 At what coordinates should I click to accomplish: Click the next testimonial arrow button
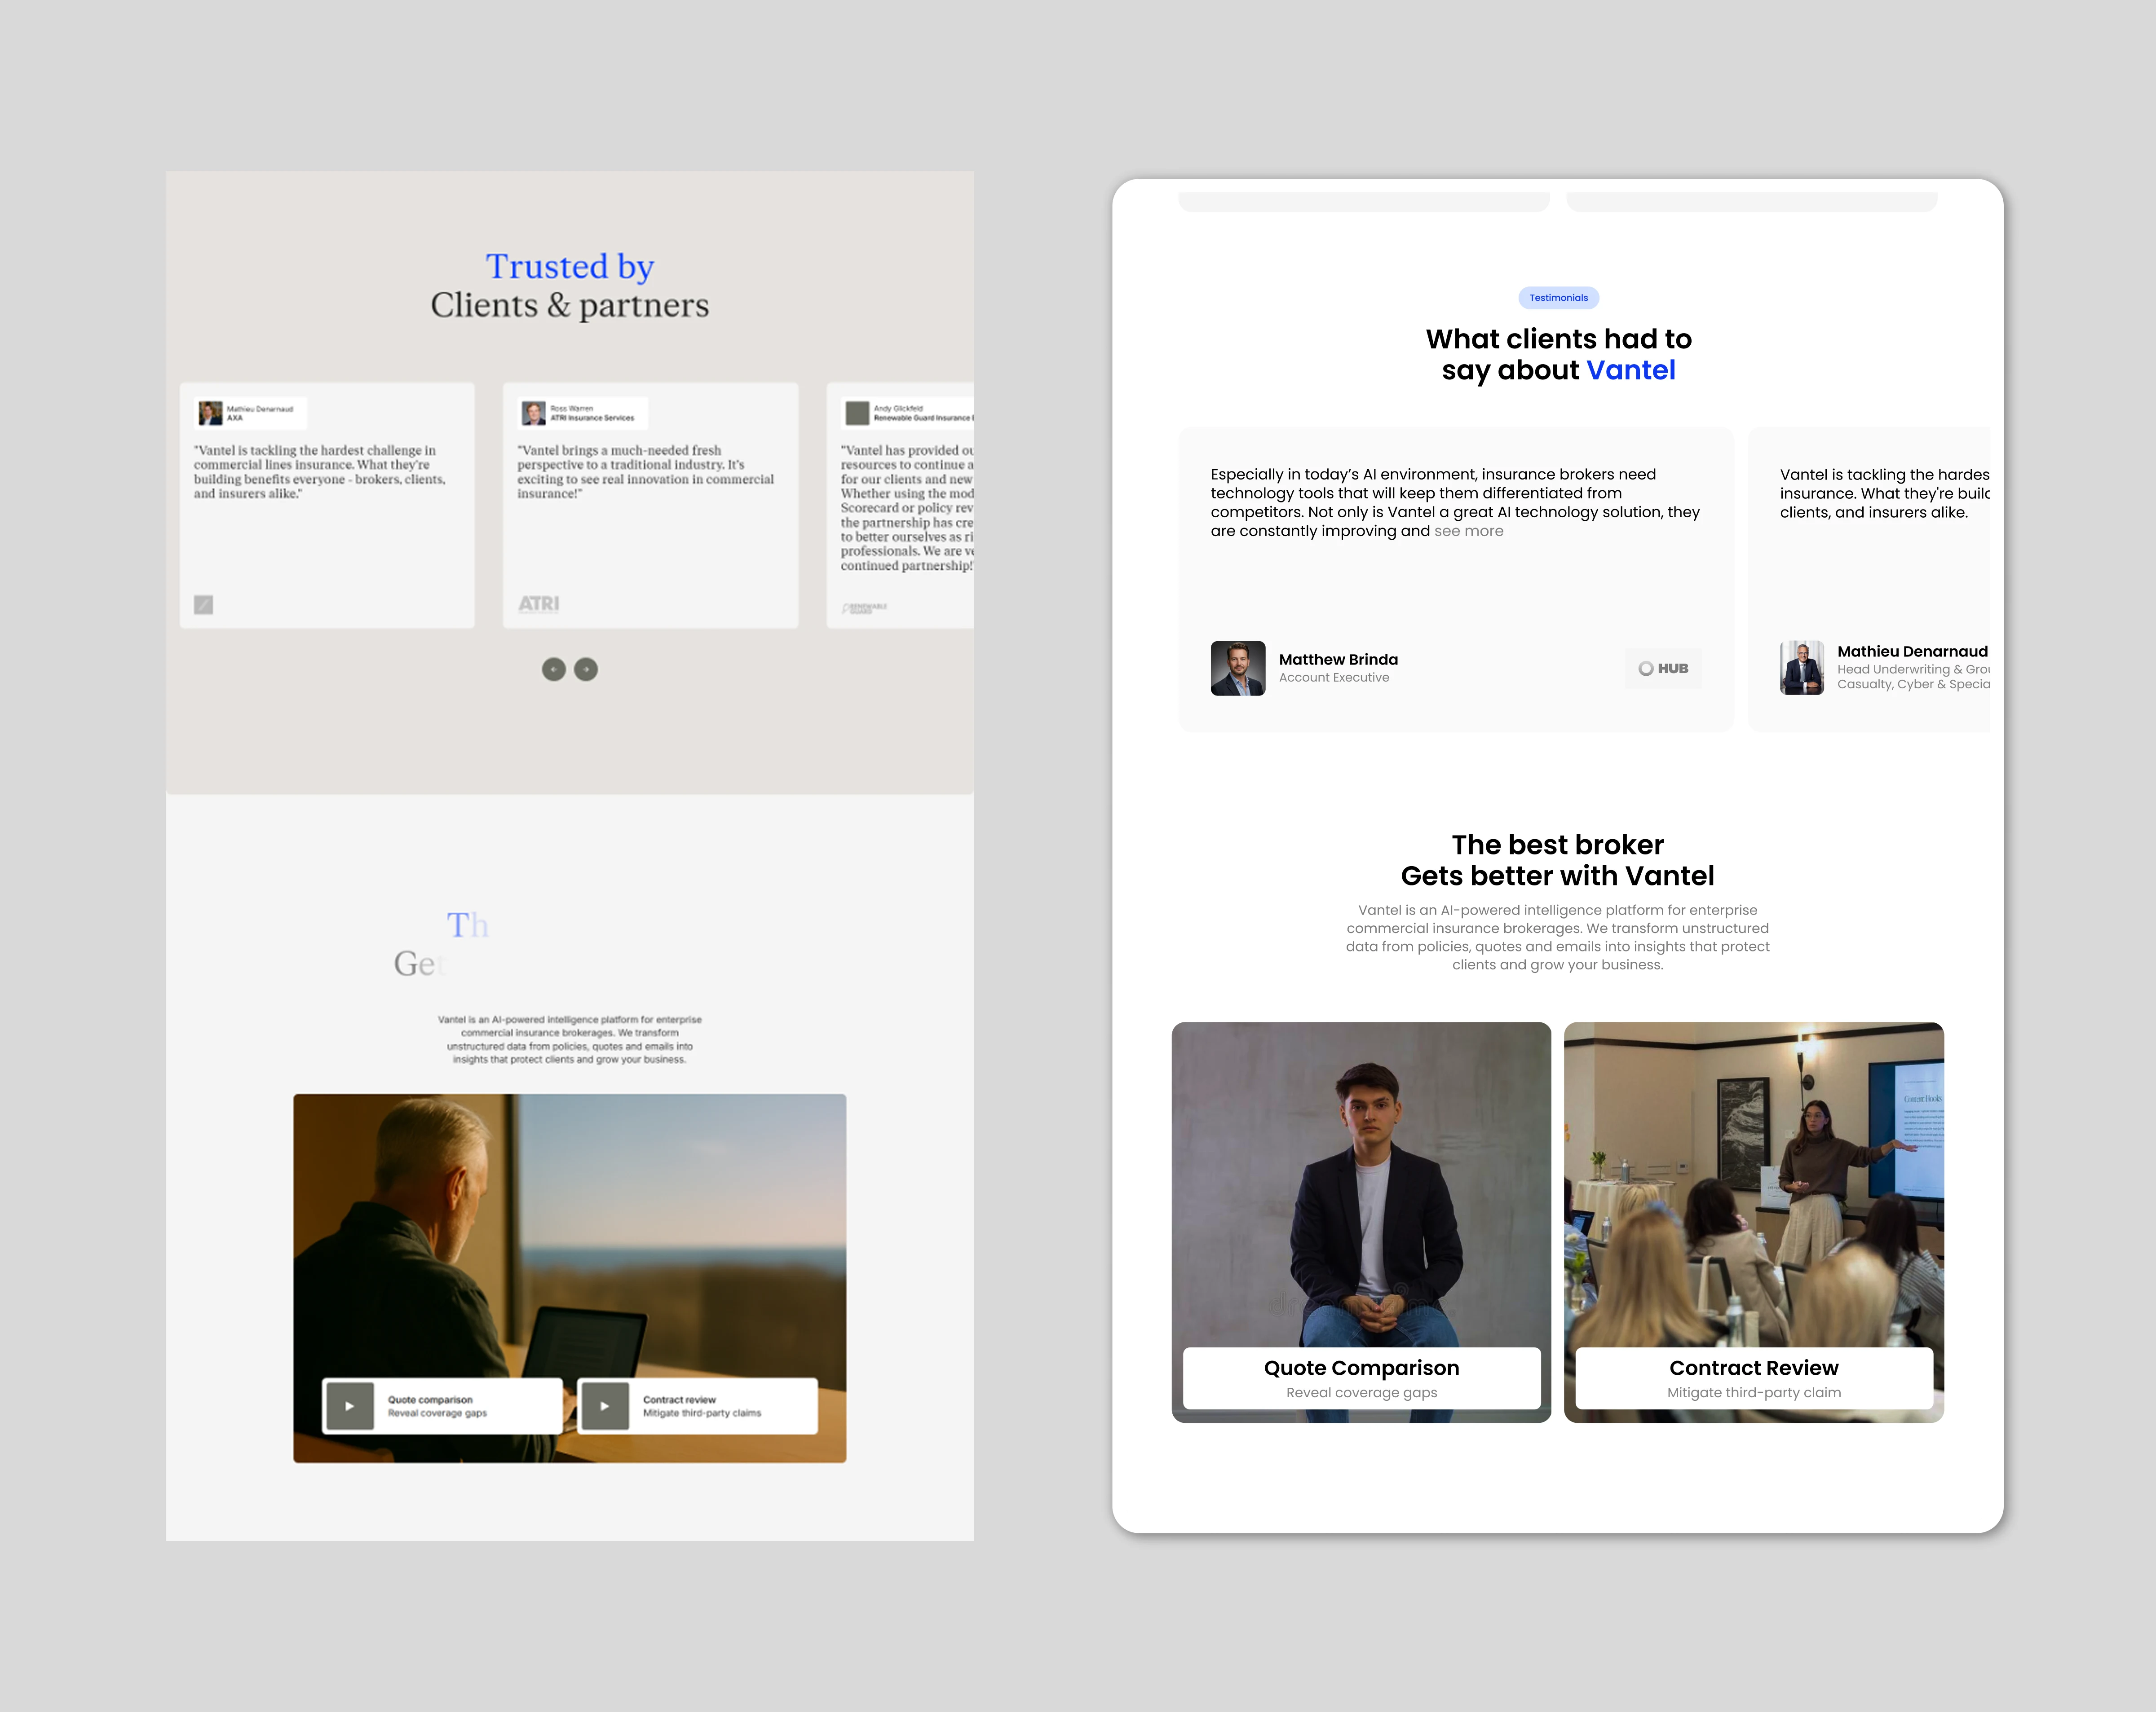[586, 669]
